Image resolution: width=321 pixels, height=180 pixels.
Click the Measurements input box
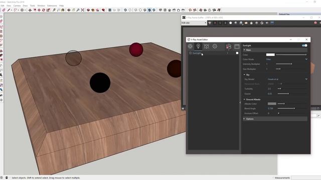pos(306,178)
